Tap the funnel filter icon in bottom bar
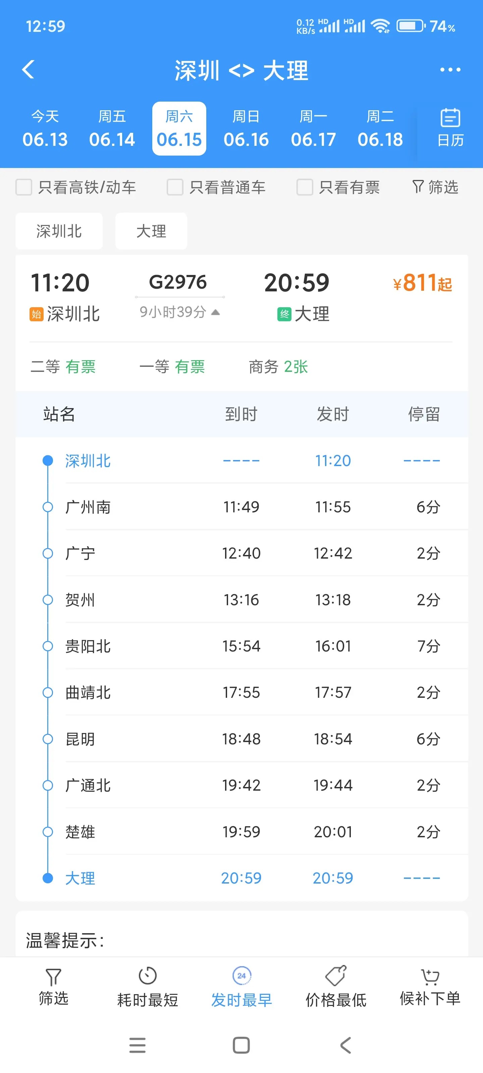This screenshot has width=483, height=1073. click(53, 977)
